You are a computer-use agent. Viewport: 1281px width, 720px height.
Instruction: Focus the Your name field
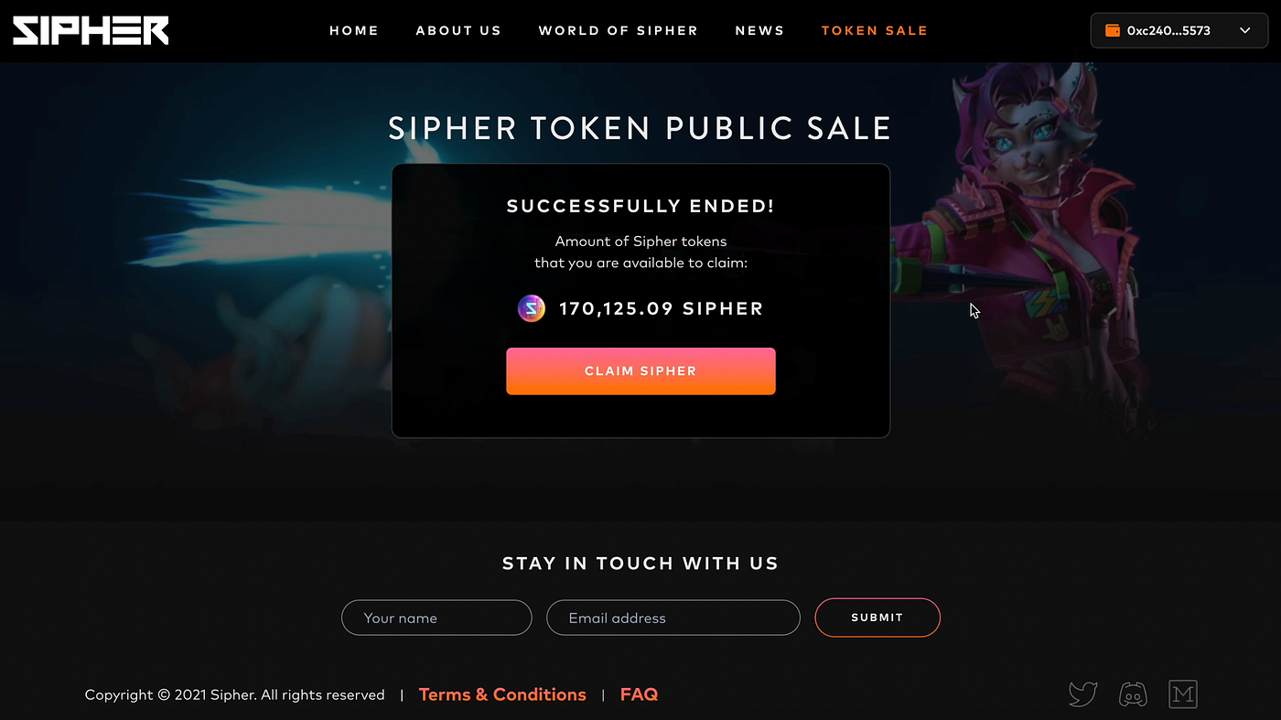(436, 618)
